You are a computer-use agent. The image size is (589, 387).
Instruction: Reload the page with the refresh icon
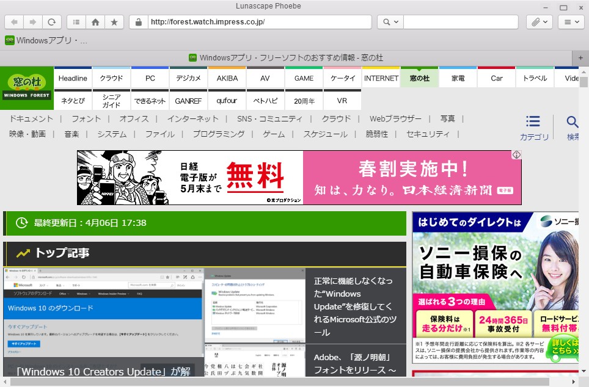click(52, 22)
